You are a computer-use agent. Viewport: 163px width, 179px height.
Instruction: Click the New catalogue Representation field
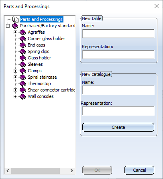[118, 111]
